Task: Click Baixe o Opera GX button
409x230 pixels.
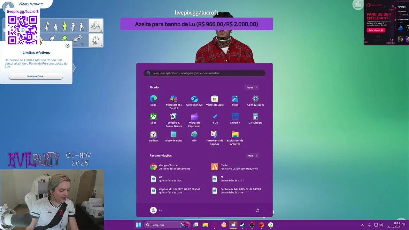Action: click(x=376, y=30)
